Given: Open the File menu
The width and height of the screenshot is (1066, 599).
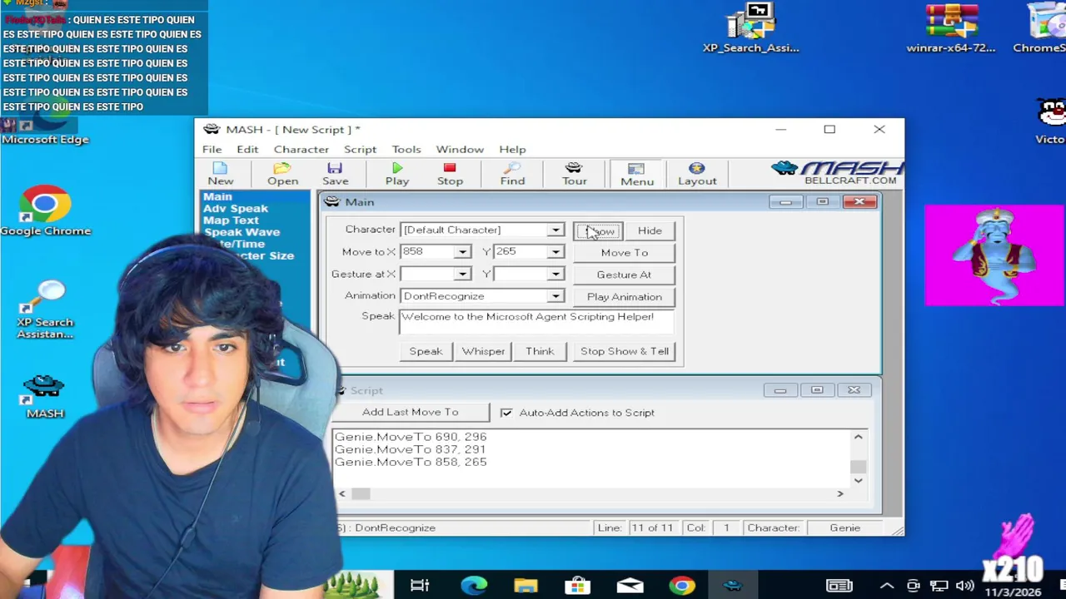Looking at the screenshot, I should [212, 149].
